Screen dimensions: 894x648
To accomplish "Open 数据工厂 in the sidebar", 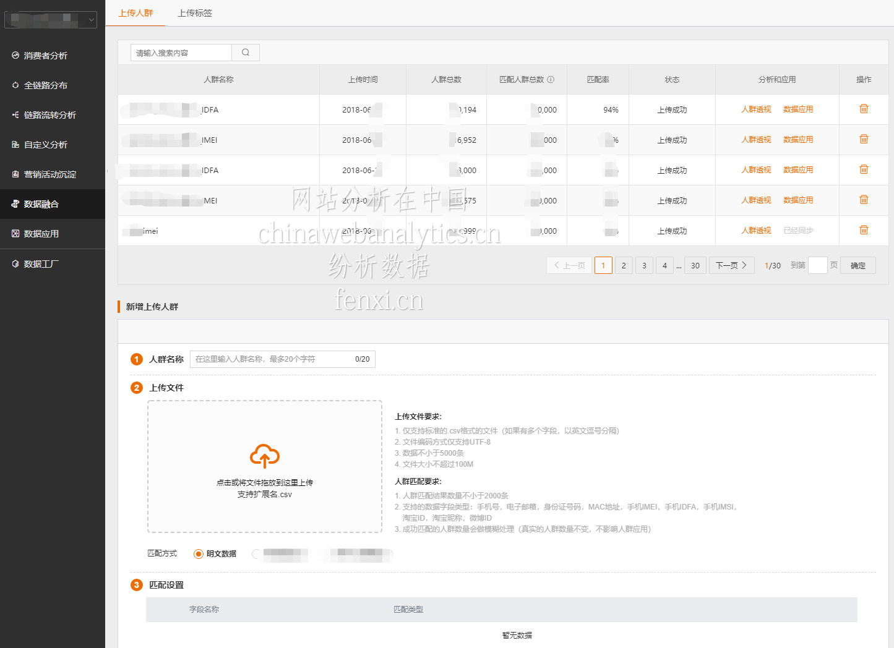I will tap(41, 264).
